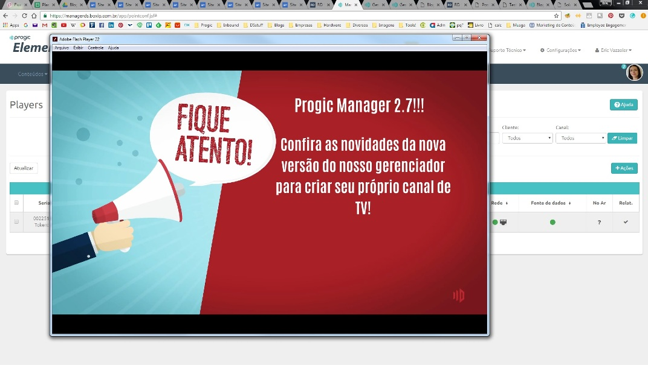Viewport: 648px width, 365px height.
Task: Expand the Suporte Técnico menu
Action: click(508, 50)
